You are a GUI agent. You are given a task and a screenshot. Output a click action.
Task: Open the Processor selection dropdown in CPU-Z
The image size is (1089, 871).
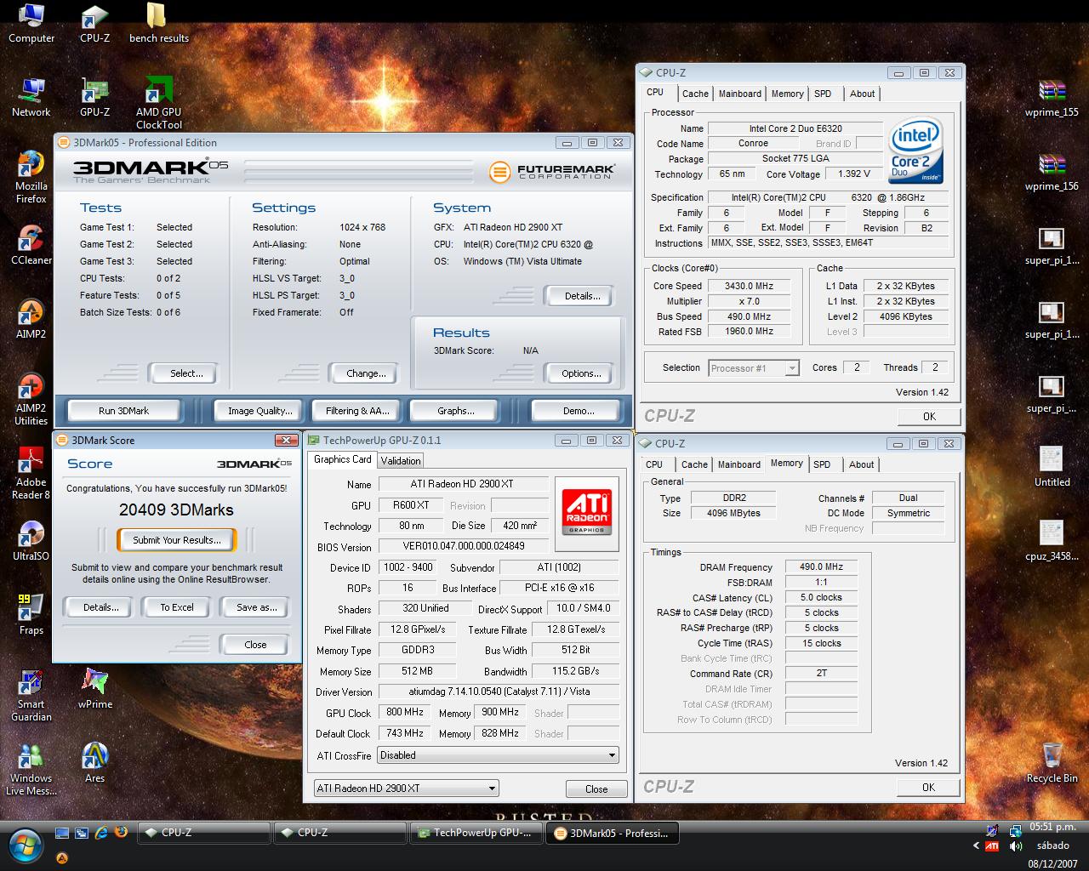coord(753,368)
